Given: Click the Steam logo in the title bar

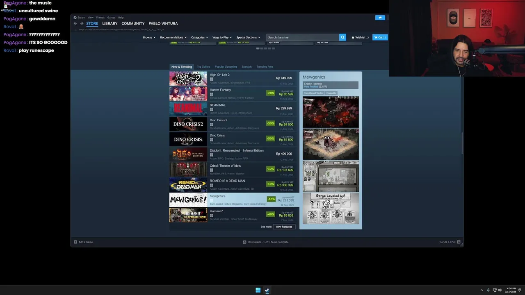Looking at the screenshot, I should coord(75,18).
